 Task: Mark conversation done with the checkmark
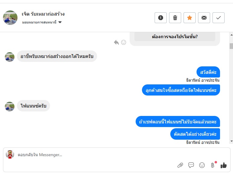[219, 18]
